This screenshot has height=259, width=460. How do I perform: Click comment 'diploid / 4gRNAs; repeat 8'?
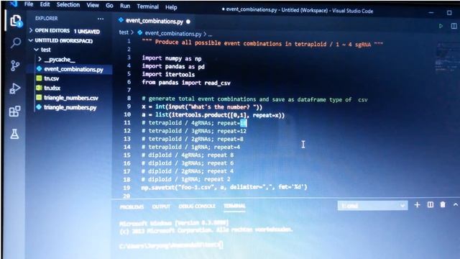point(188,155)
